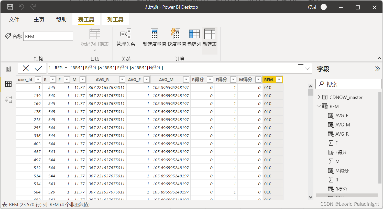Image resolution: width=383 pixels, height=209 pixels.
Task: Click 标记为日期表 calendar icon
Action: pyautogui.click(x=95, y=34)
